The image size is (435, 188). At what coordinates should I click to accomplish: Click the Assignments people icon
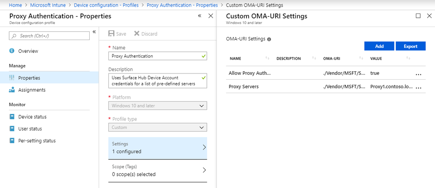tap(12, 90)
